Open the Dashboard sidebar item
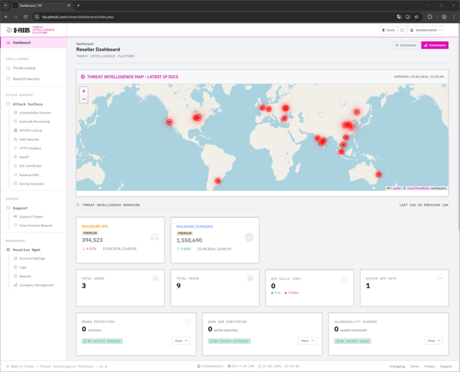Viewport: 460px width, 372px height. [33, 43]
